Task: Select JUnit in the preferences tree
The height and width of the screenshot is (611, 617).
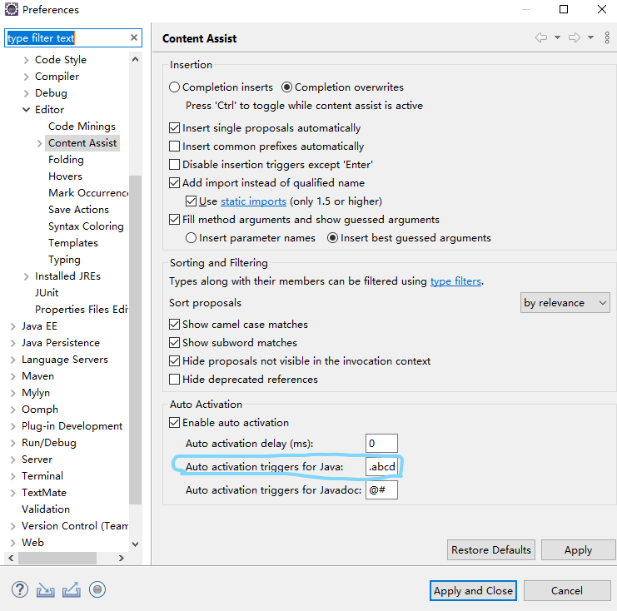Action: point(47,293)
